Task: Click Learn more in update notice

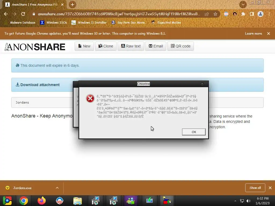Action: pos(254,34)
